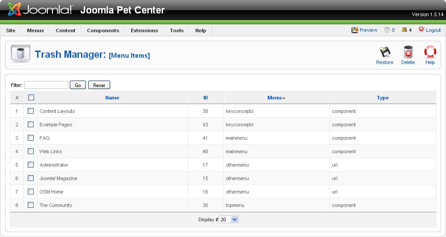
Task: Click inside the Filter text field
Action: 46,85
